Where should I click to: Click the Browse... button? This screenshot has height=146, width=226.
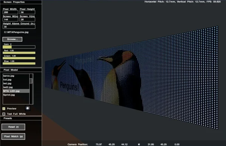12,39
